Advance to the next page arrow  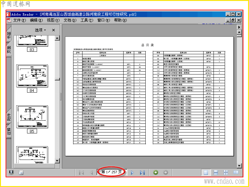132,172
